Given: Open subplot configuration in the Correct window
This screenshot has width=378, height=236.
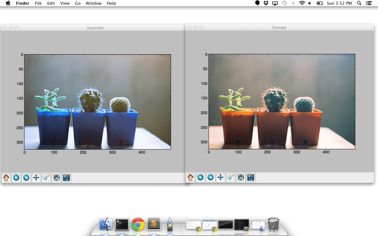Looking at the screenshot, I should [x=241, y=177].
